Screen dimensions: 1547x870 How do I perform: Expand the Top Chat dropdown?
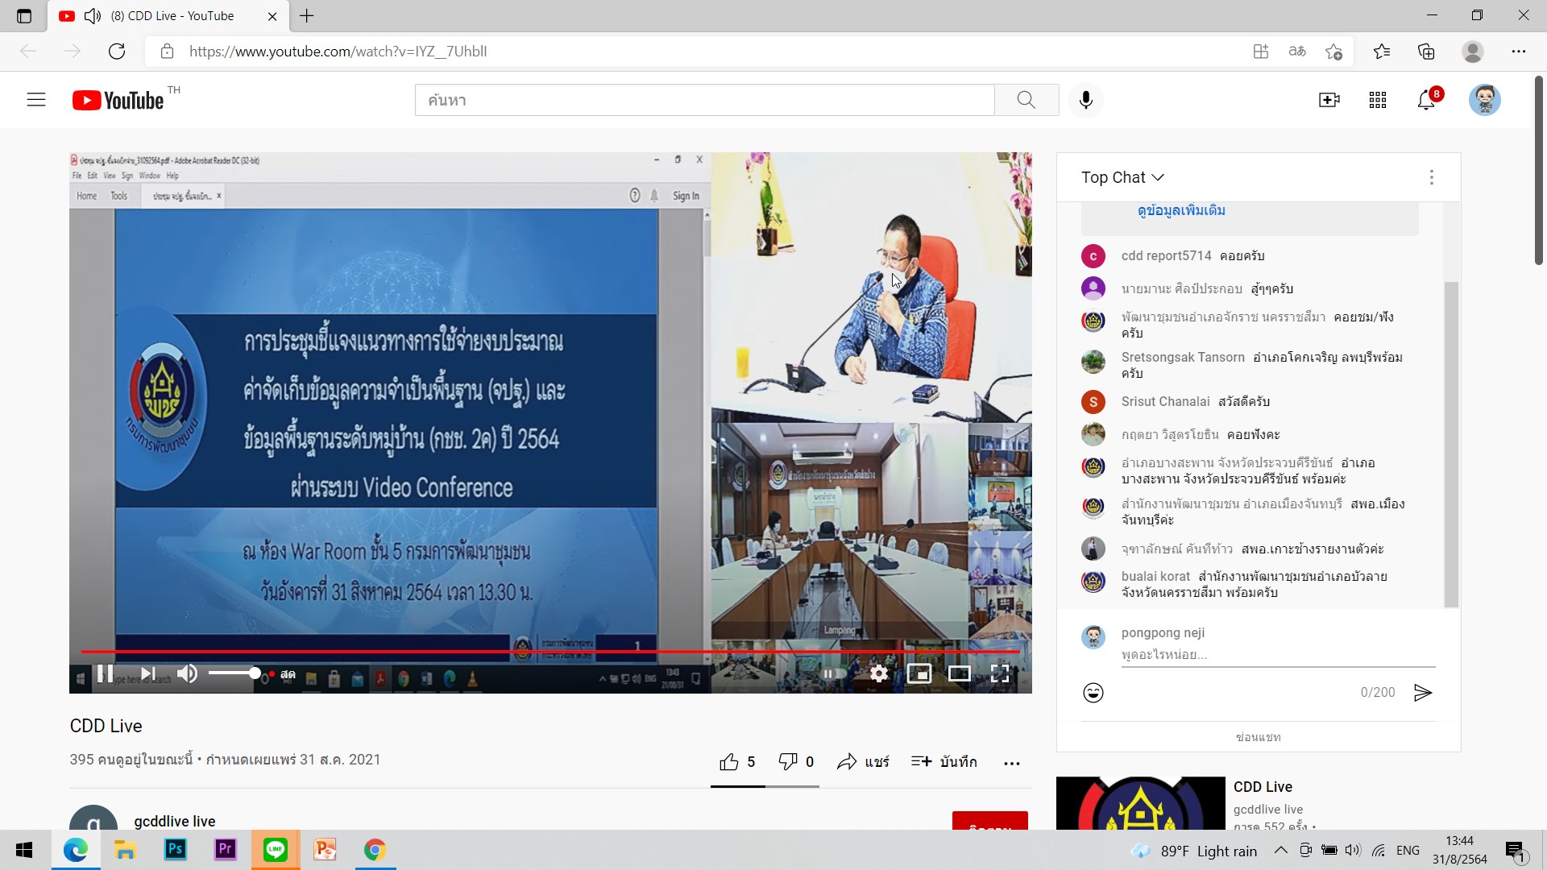(x=1122, y=177)
